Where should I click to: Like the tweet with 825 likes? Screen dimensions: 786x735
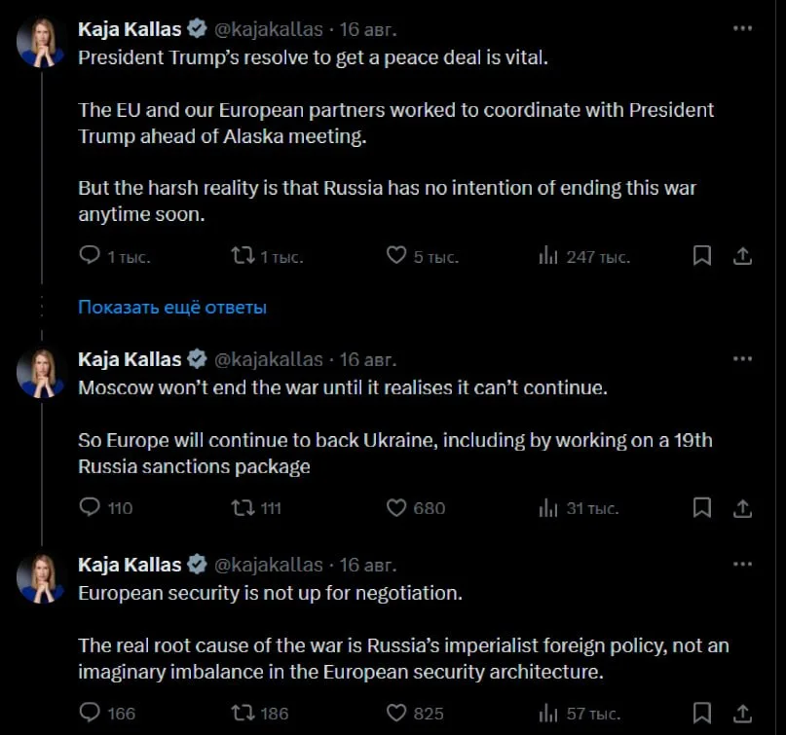pos(396,713)
